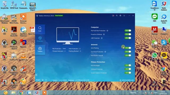Open Chrome from the taskbar

point(21,93)
